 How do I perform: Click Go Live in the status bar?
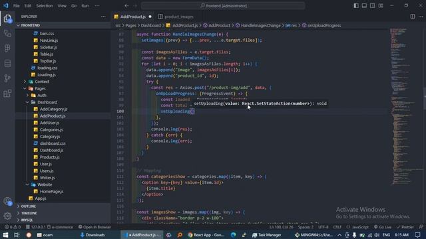(x=383, y=227)
